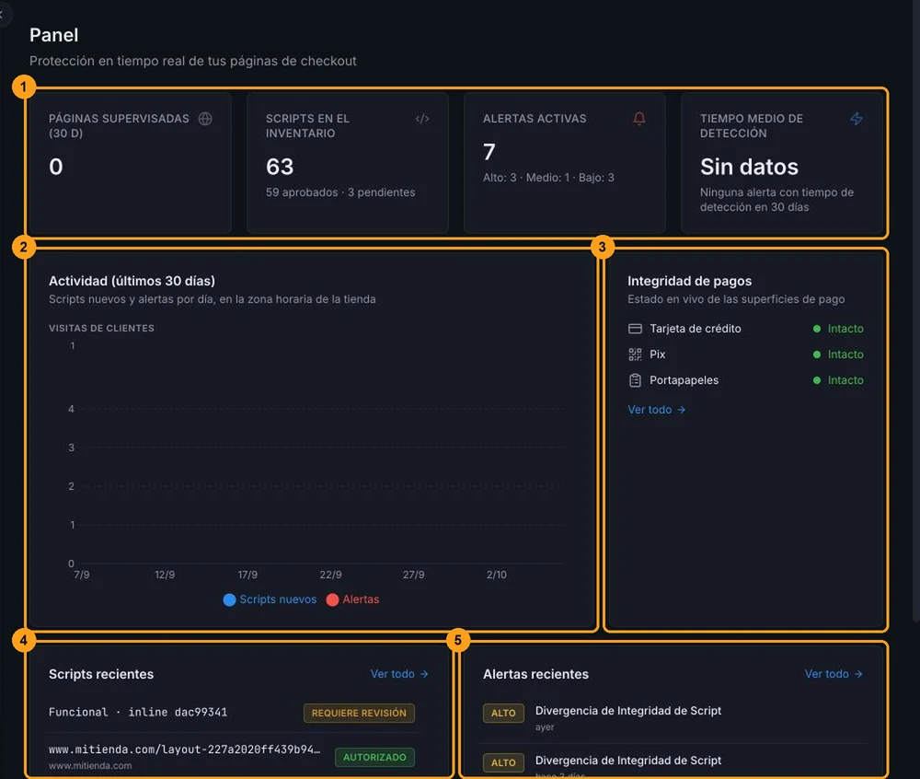Click the Sin datos detection time value
The image size is (920, 779).
coord(749,167)
